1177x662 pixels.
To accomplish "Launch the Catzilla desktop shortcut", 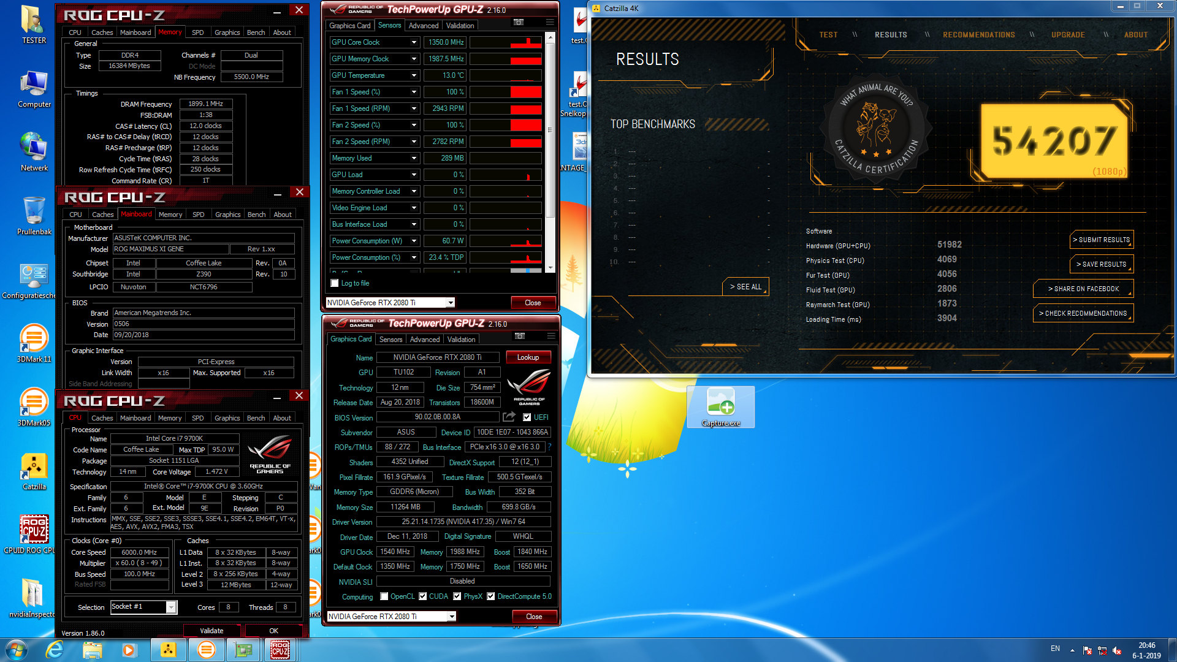I will click(34, 471).
